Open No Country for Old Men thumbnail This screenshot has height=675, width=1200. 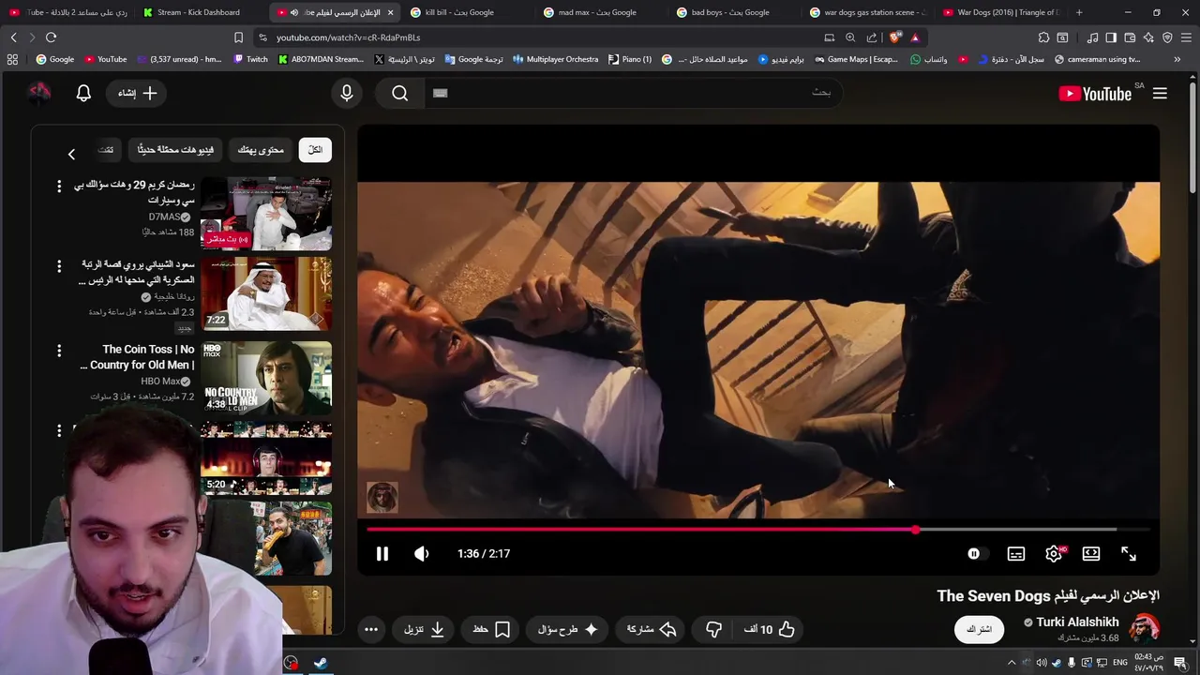click(265, 377)
